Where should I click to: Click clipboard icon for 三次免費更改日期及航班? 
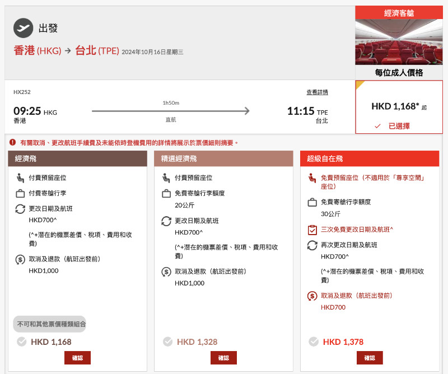click(312, 230)
